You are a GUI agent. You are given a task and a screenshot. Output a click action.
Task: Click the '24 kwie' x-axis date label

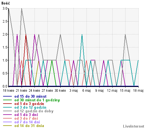tap(35, 91)
